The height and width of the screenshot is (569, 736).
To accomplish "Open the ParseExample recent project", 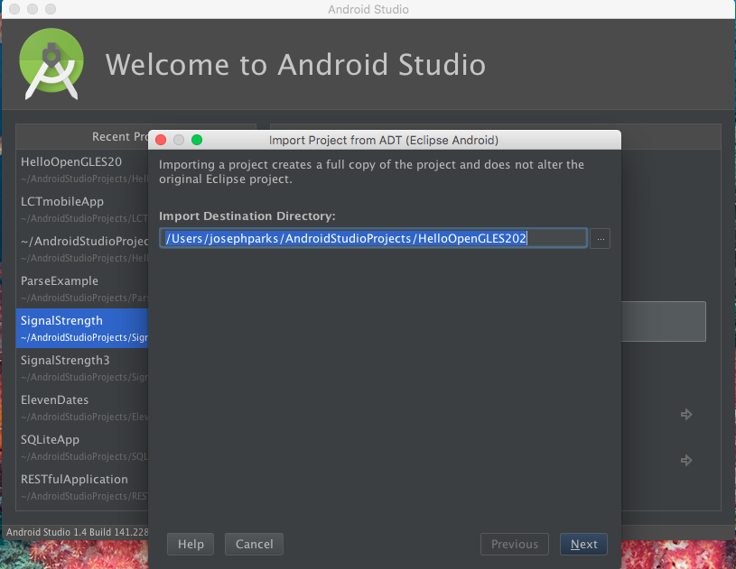I will tap(82, 289).
